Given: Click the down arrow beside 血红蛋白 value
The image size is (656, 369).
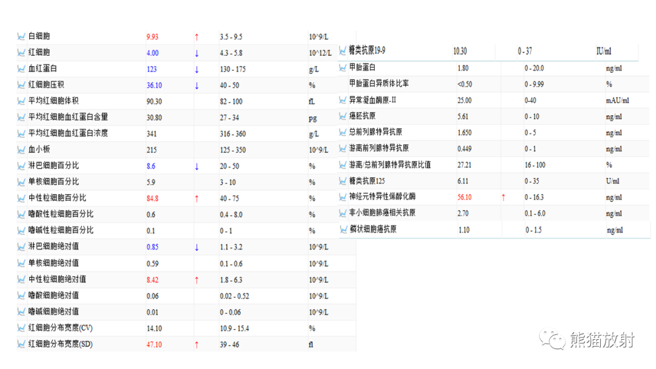Looking at the screenshot, I should pos(197,69).
